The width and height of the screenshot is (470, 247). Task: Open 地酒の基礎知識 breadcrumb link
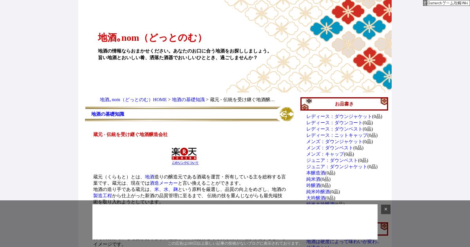(x=188, y=100)
